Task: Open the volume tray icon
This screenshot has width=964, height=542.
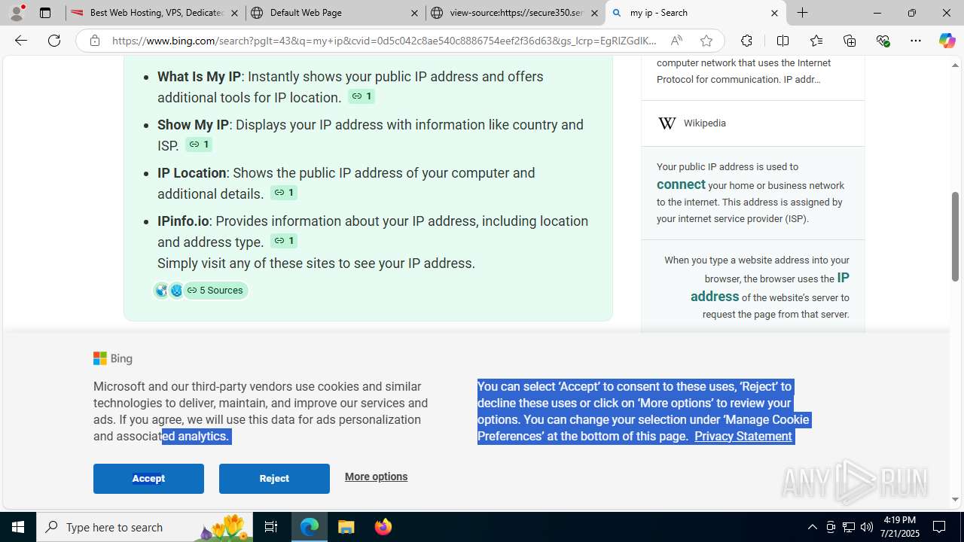Action: pos(867,527)
